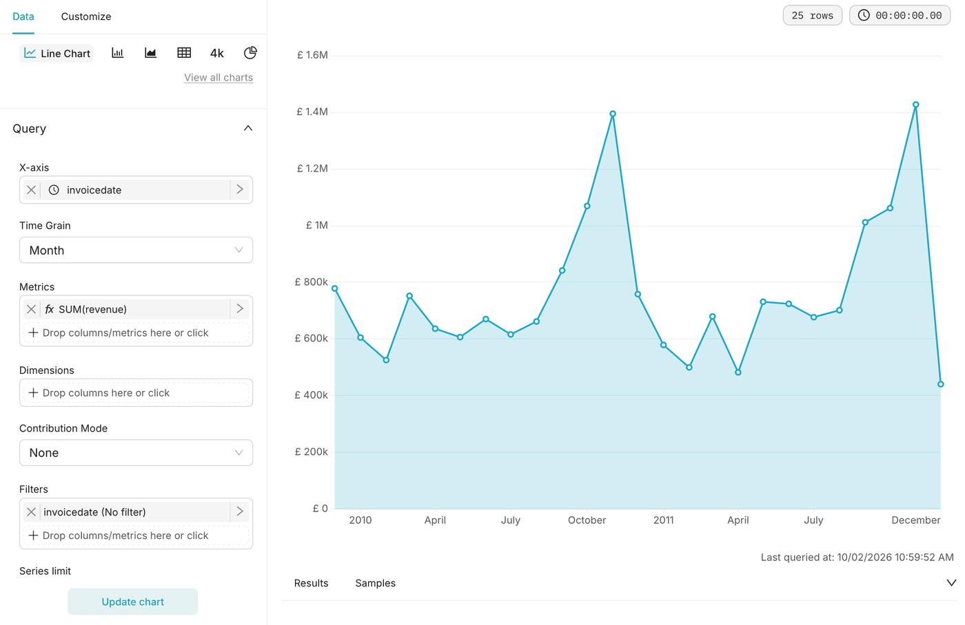Open the Results tab

tap(311, 583)
